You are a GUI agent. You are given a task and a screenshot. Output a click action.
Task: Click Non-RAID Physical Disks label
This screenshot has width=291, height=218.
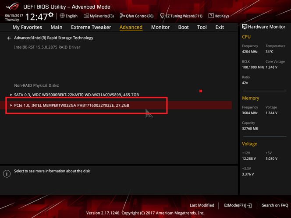point(36,85)
